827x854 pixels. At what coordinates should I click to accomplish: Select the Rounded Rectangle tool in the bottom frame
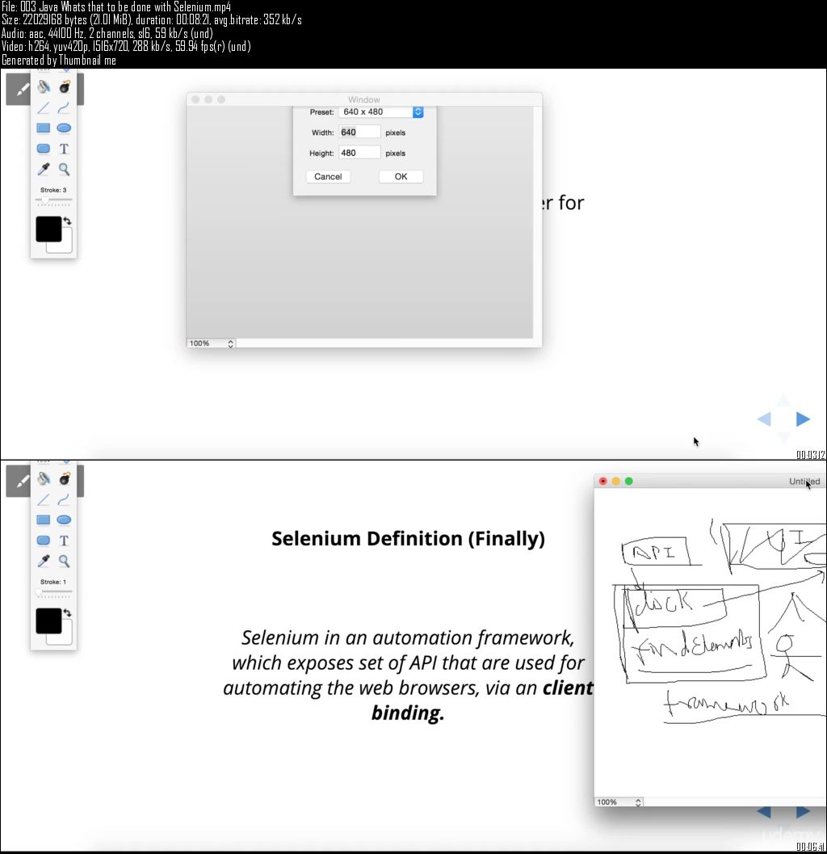point(44,541)
